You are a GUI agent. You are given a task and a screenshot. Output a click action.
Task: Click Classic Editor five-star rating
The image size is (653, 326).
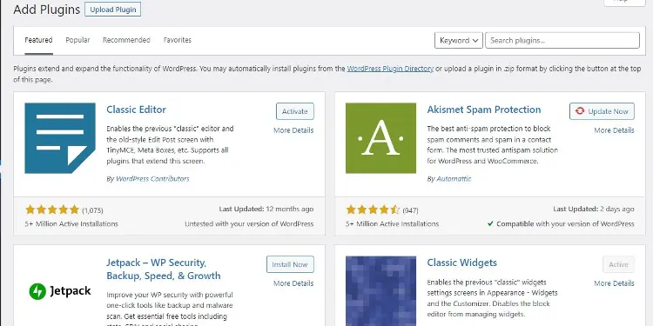point(51,210)
